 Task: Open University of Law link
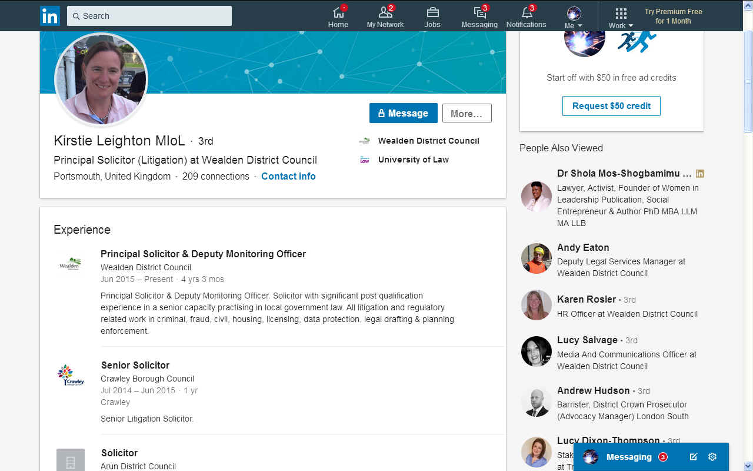[414, 160]
